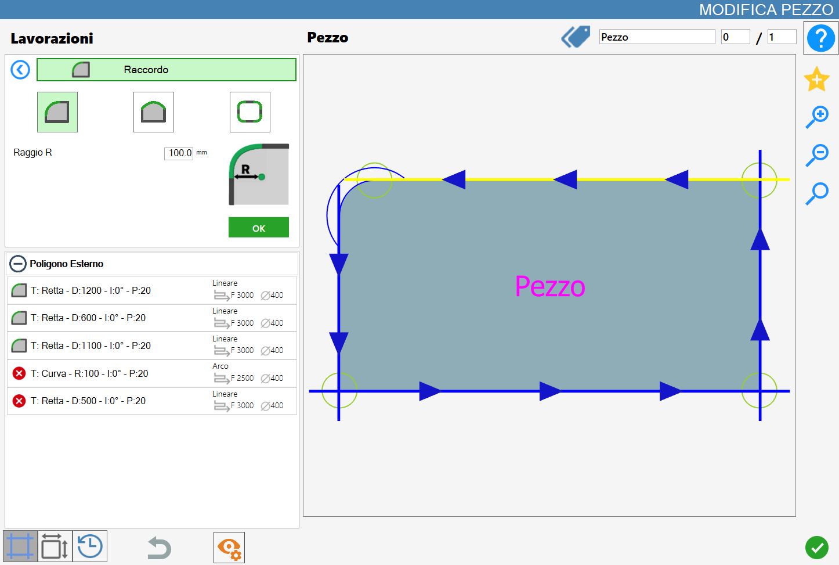The image size is (839, 565).
Task: Click the blue tag label icon
Action: (576, 37)
